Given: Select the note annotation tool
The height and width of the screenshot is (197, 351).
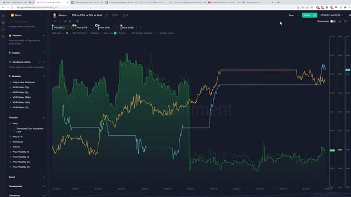Looking at the screenshot, I should [x=65, y=21].
